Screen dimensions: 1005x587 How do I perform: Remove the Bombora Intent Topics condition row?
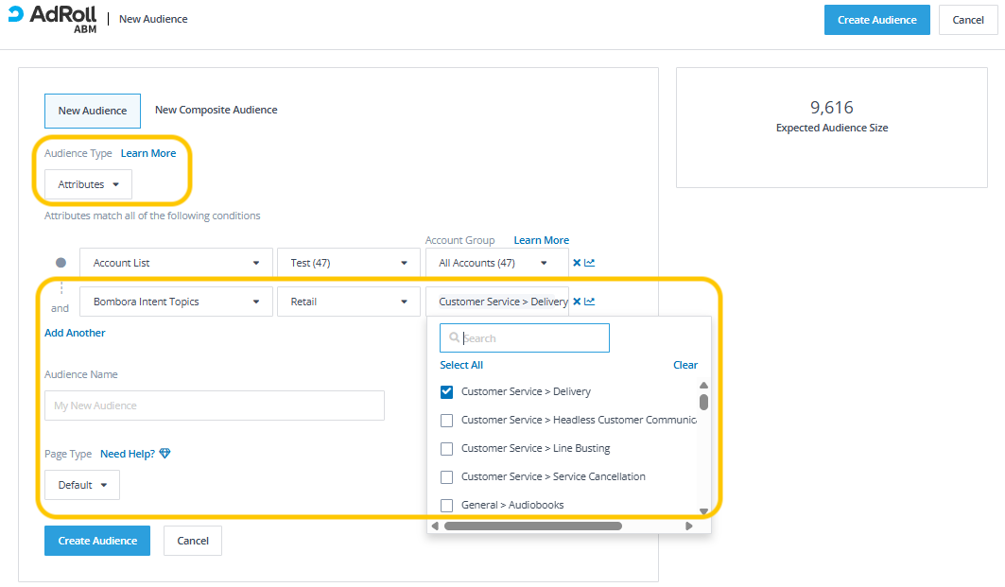tap(577, 302)
